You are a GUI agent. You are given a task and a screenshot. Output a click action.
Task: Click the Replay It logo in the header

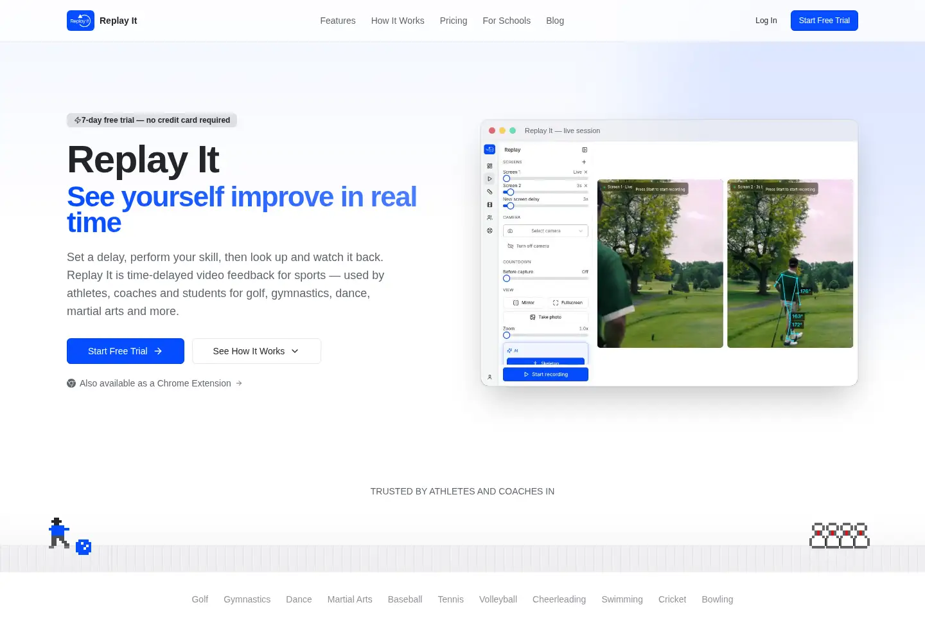coord(80,21)
